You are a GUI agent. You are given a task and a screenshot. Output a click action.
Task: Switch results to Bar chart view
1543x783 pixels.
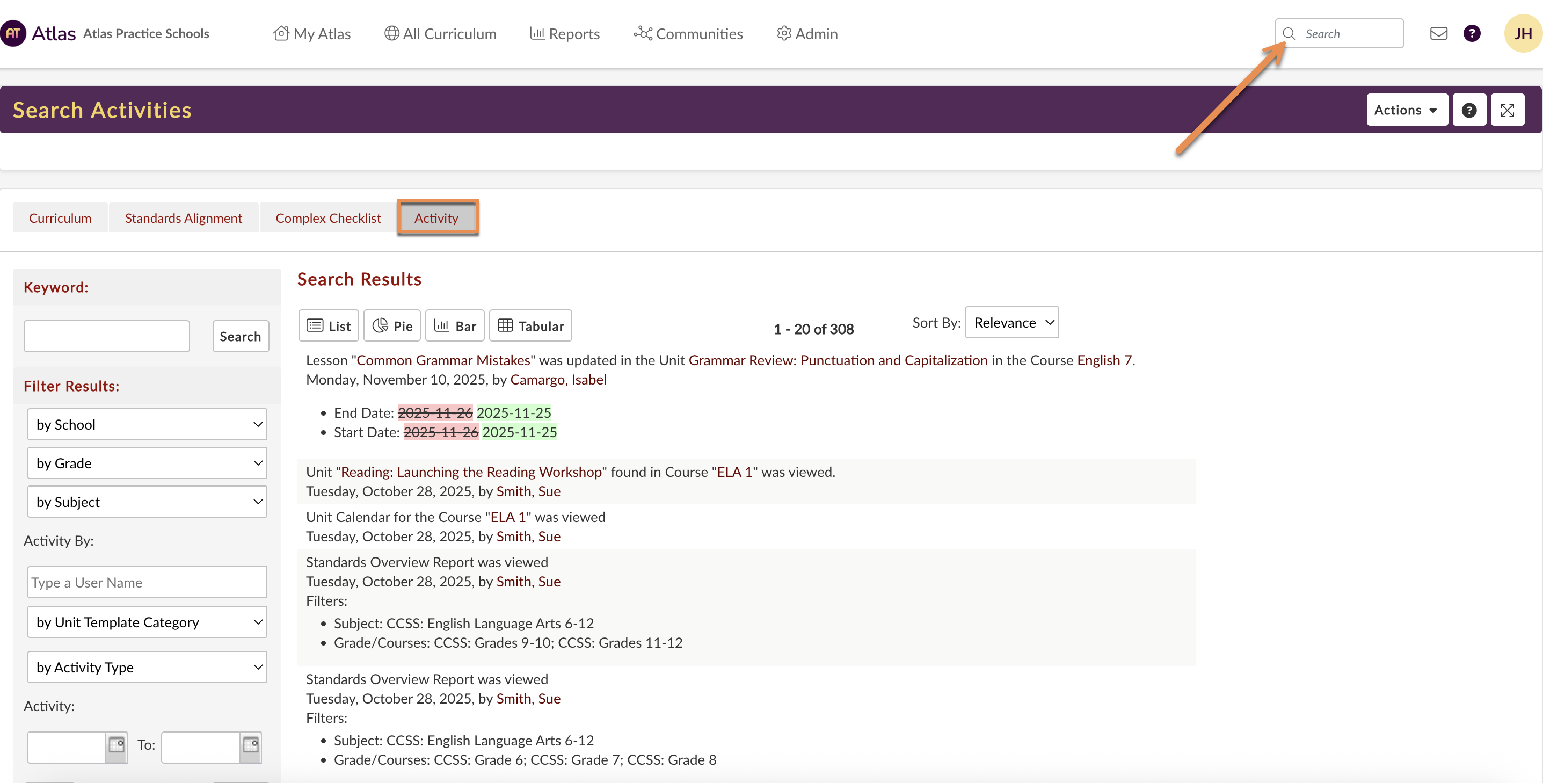[x=455, y=326]
